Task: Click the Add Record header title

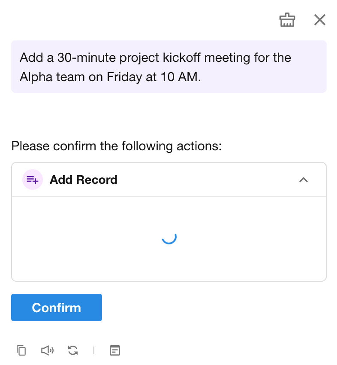Action: coord(84,179)
